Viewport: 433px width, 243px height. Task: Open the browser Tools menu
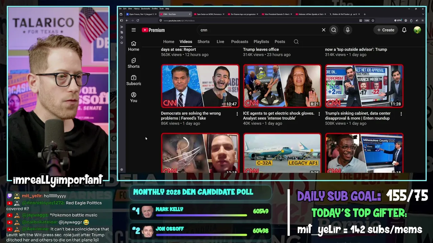[x=162, y=8]
